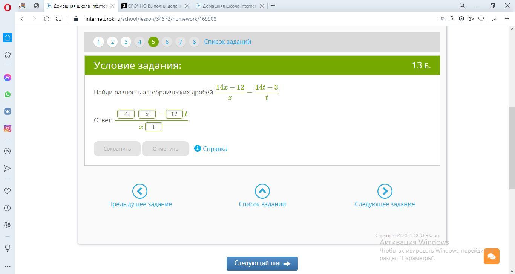The height and width of the screenshot is (274, 515).
Task: Add page to bookmarks with heart icon
Action: coord(481,19)
